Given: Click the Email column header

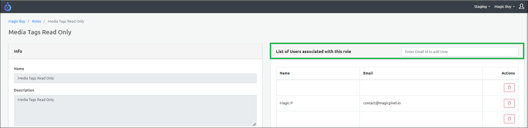Looking at the screenshot, I should click(368, 73).
